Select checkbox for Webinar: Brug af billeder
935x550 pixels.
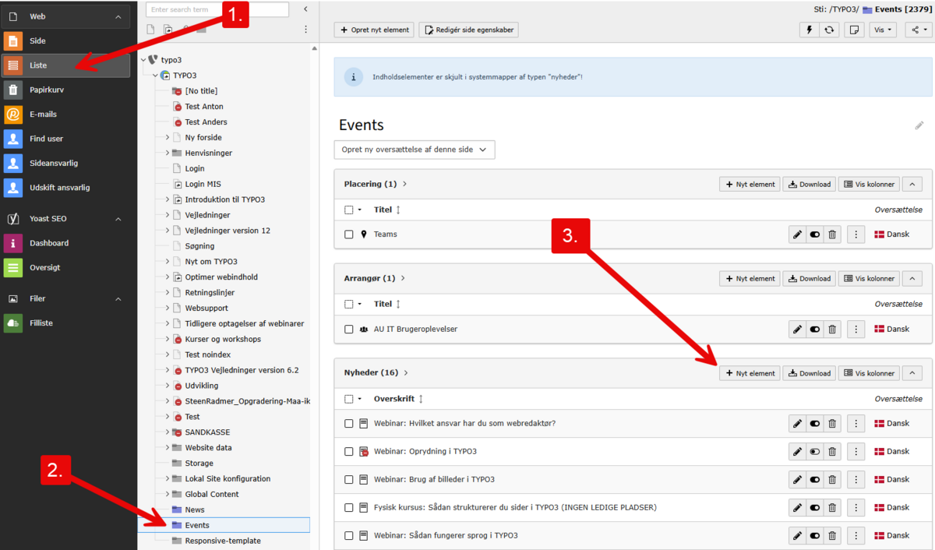tap(349, 480)
